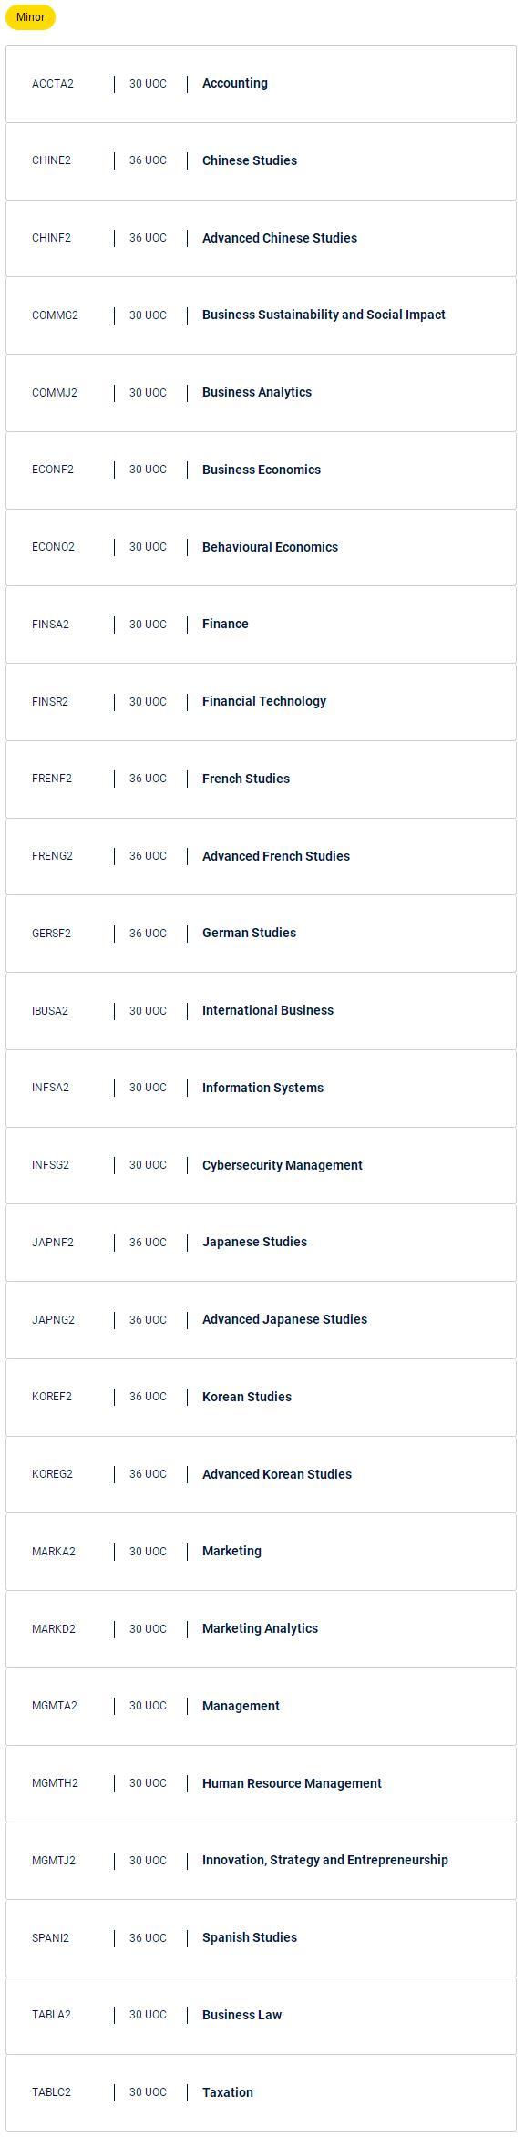Select Financial Technology minor
Screen dimensions: 524x2137
tap(261, 702)
